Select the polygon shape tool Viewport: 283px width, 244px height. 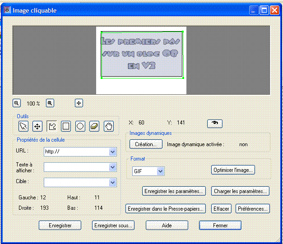point(52,126)
